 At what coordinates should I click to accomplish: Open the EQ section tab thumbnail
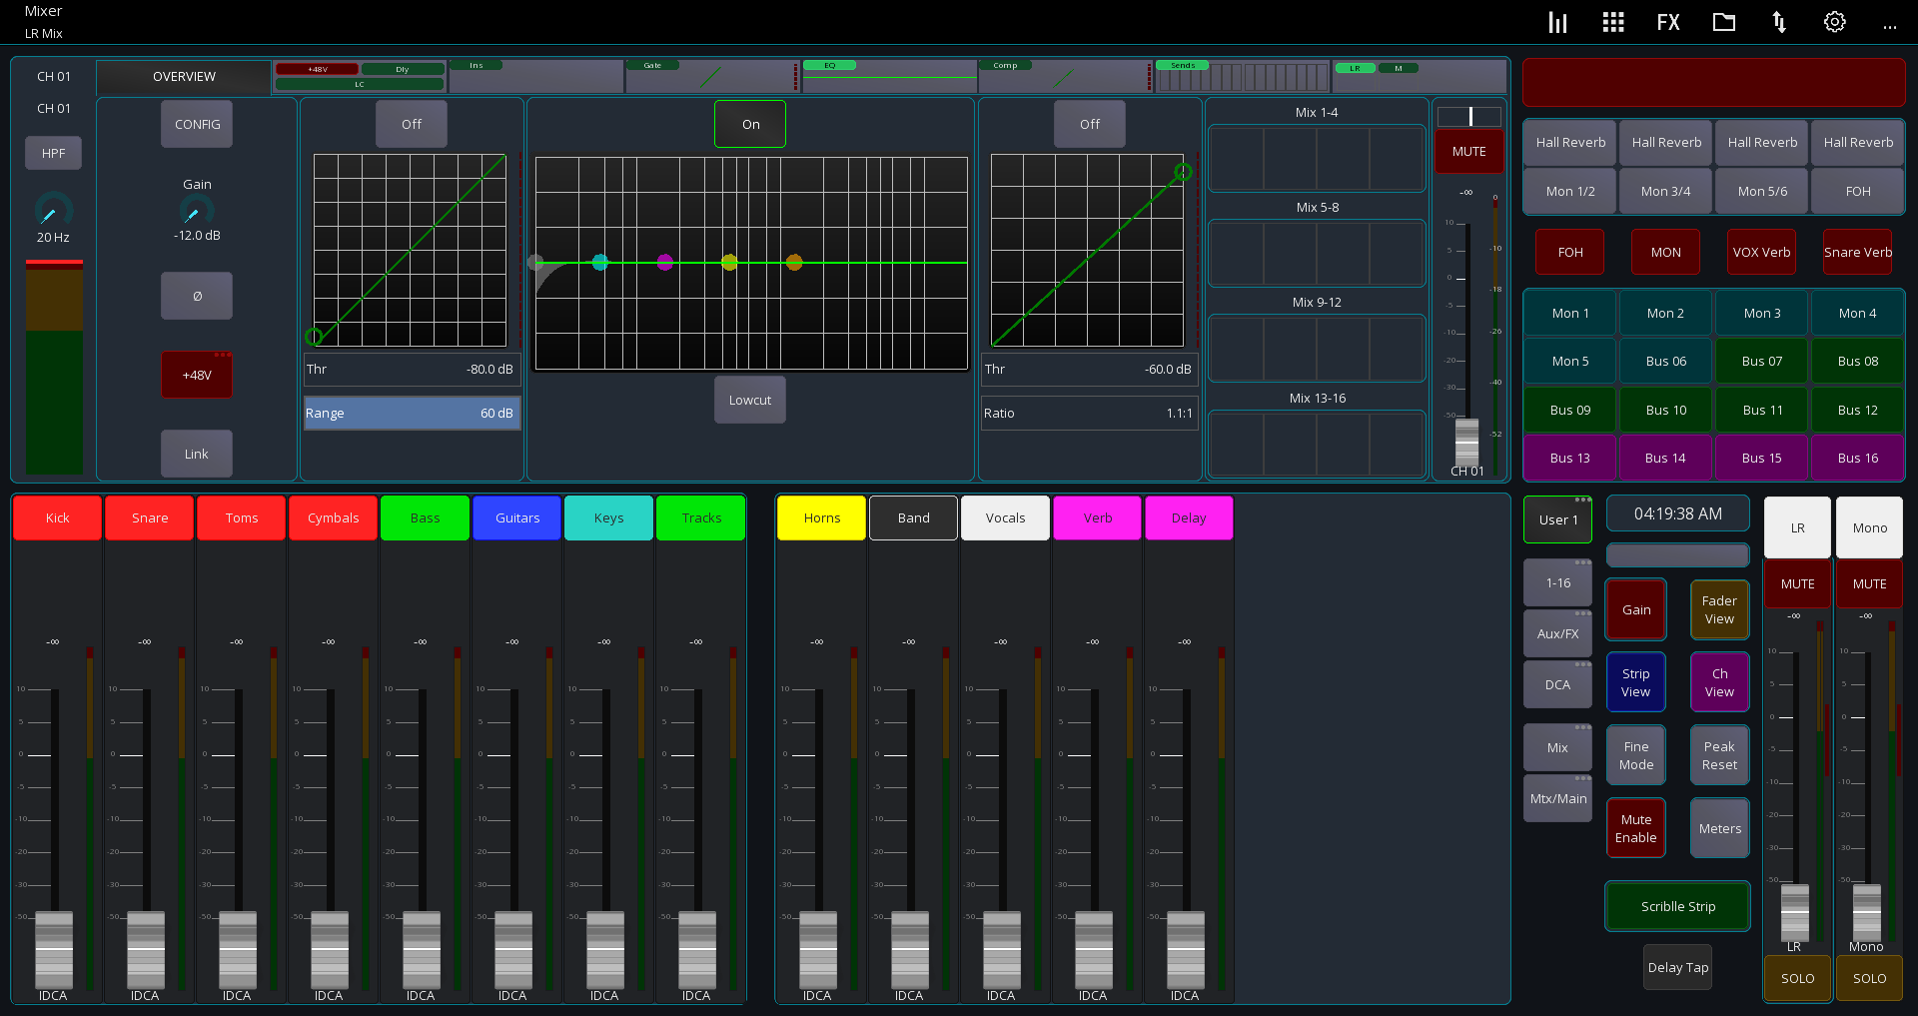[889, 76]
